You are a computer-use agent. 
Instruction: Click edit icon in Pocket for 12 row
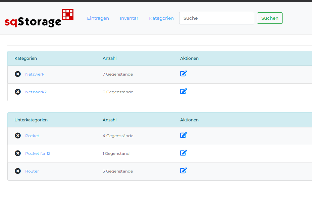(x=184, y=153)
